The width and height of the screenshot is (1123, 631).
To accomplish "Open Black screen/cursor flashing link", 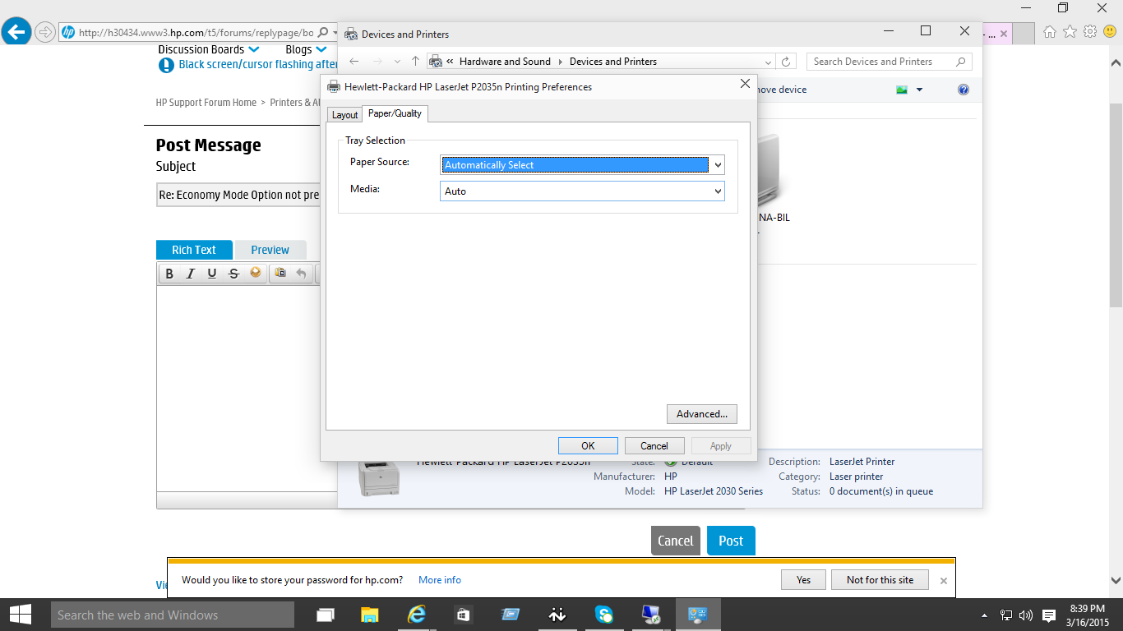I will (258, 64).
